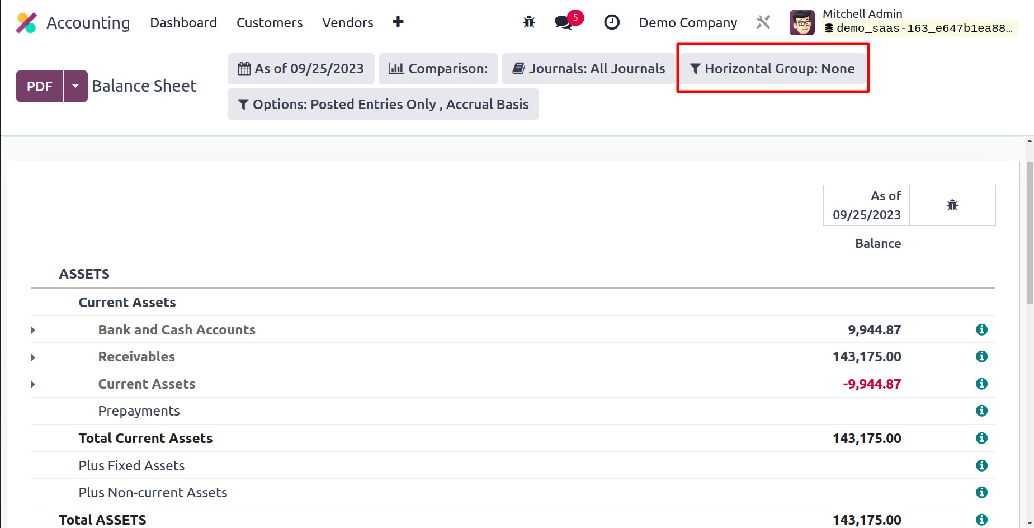The image size is (1034, 528).
Task: Open the Horizontal Group: None filter
Action: [772, 69]
